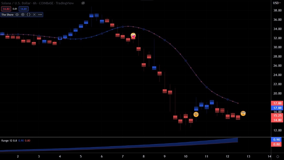Click the chart settings gear at bottom-right corner
284x160 pixels.
[x=278, y=157]
